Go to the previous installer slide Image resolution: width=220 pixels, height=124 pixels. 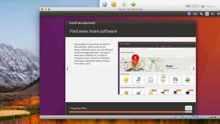(x=68, y=69)
